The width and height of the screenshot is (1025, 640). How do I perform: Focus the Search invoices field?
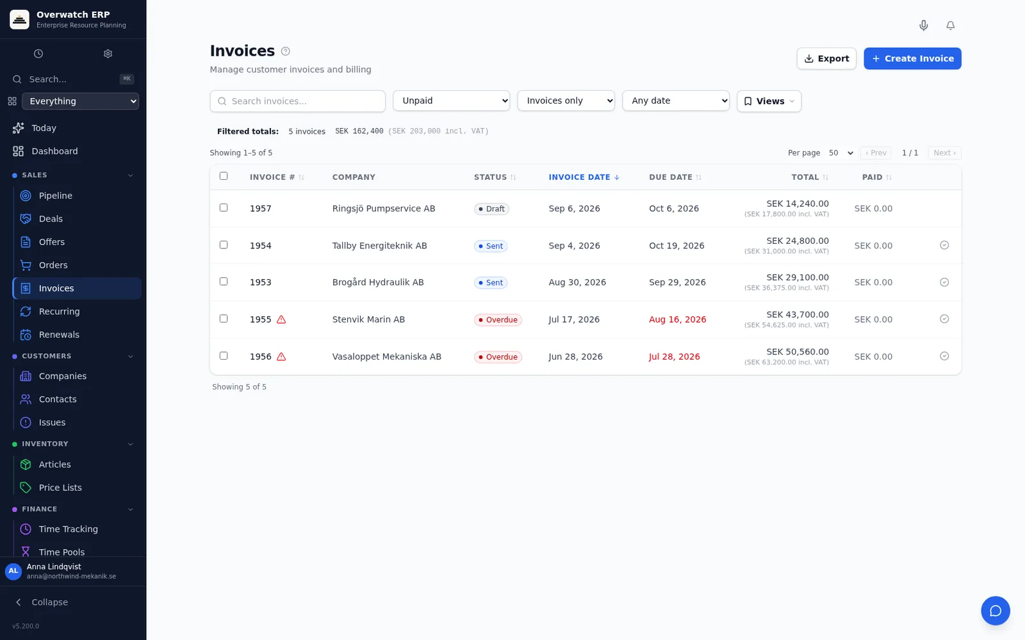point(297,101)
